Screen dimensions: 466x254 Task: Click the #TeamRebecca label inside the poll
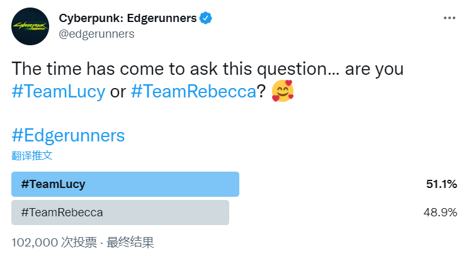(x=62, y=213)
